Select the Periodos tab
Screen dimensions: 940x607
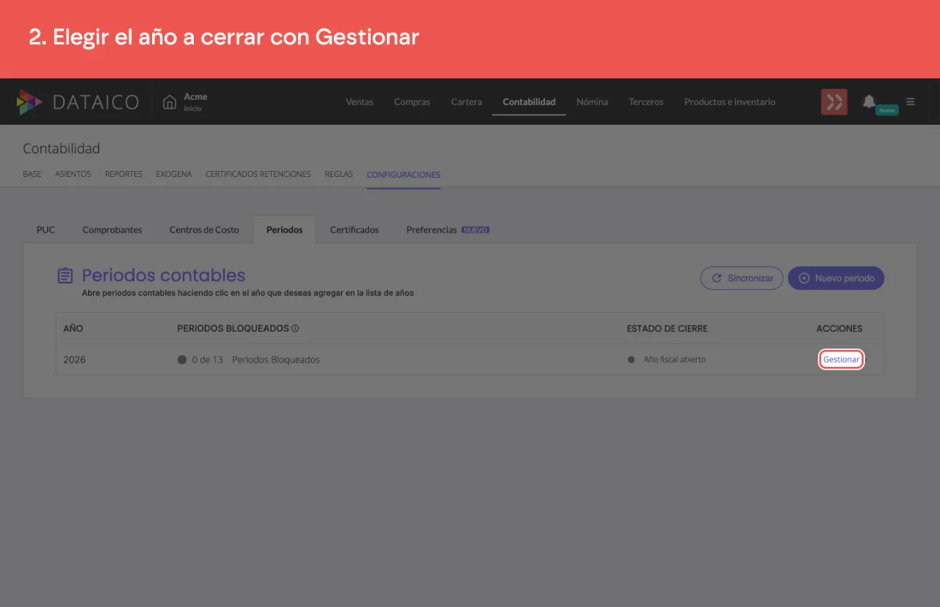click(x=284, y=230)
